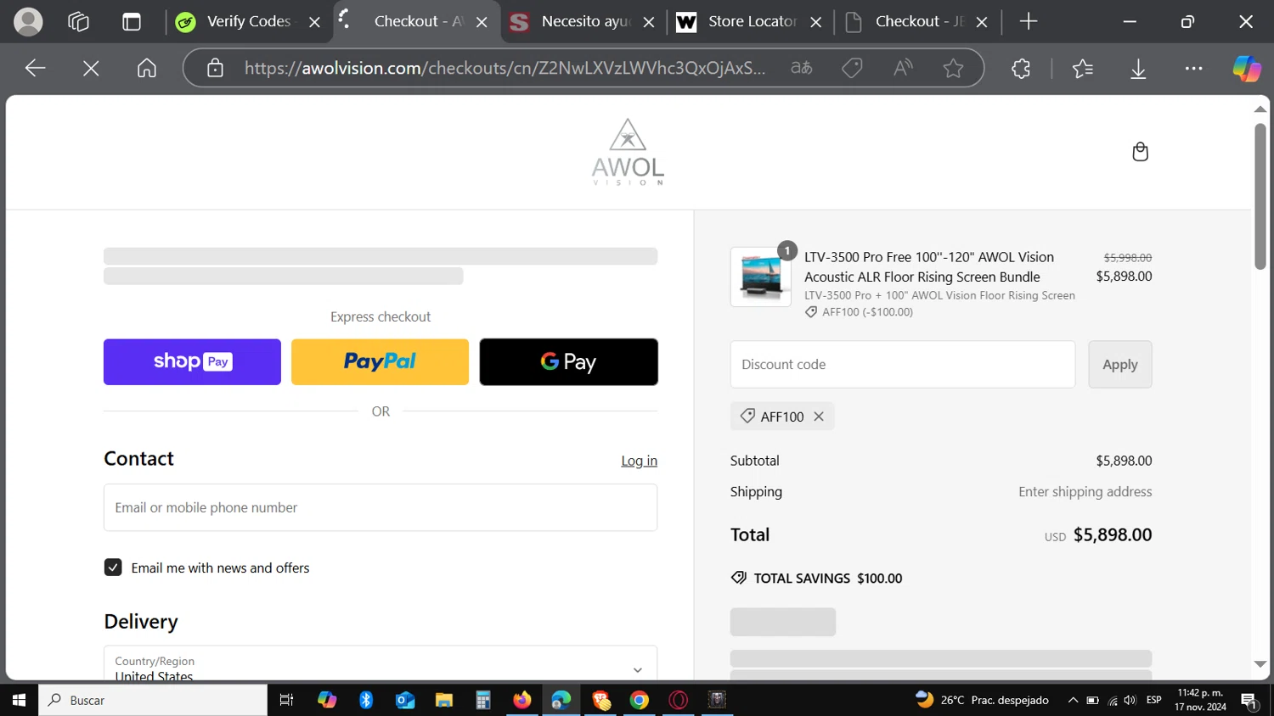Uncheck Email me with news and offers
The width and height of the screenshot is (1274, 716).
[x=113, y=568]
